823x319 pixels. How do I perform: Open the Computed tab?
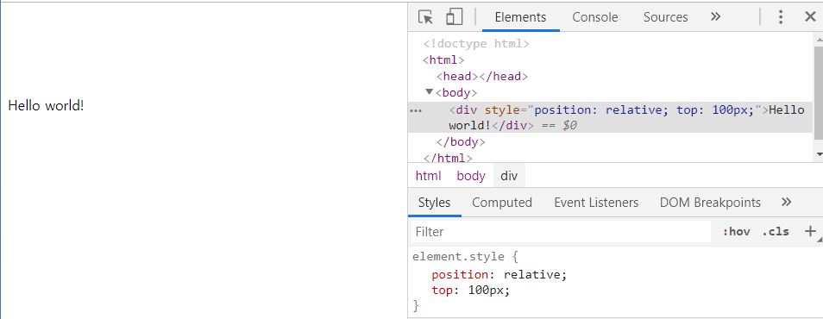click(x=502, y=203)
